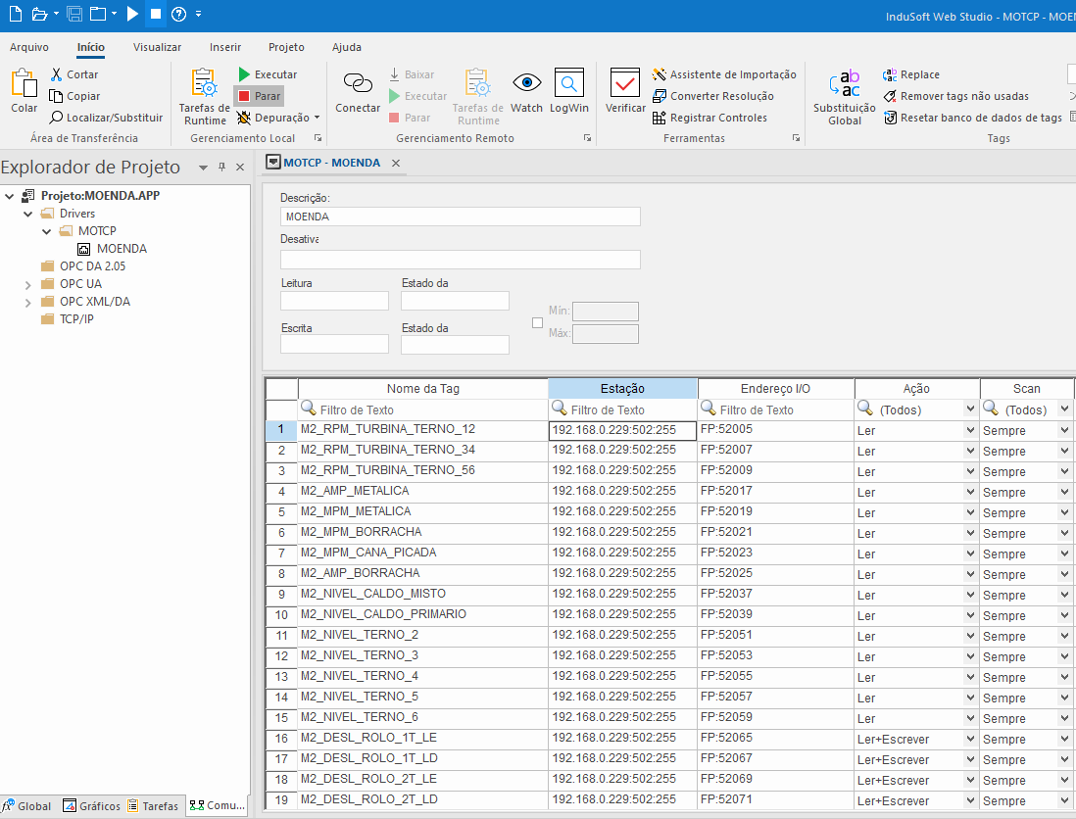Viewport: 1076px width, 819px height.
Task: Close the MOTCP - MOENDA document tab
Action: coord(395,164)
